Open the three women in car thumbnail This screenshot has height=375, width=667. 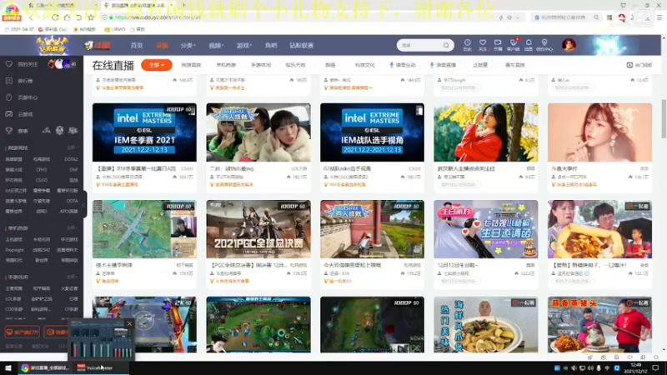[x=258, y=132]
